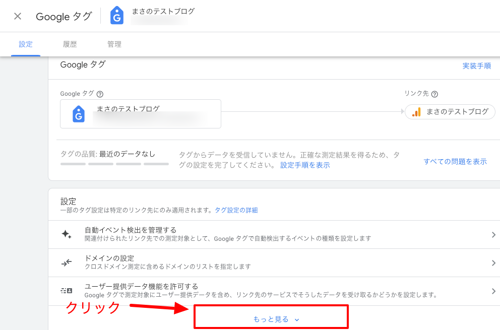Close the Google タグ panel with X
The width and height of the screenshot is (500, 330).
18,16
